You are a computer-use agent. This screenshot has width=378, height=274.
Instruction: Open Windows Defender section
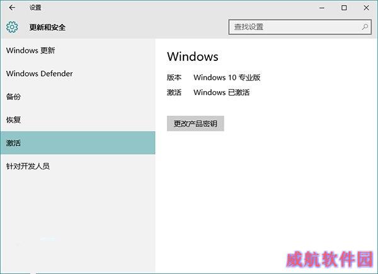coord(77,74)
